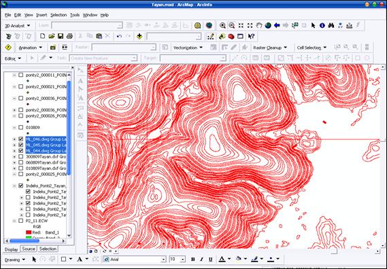This screenshot has width=387, height=269.
Task: Activate the Identify info tool
Action: click(322, 25)
